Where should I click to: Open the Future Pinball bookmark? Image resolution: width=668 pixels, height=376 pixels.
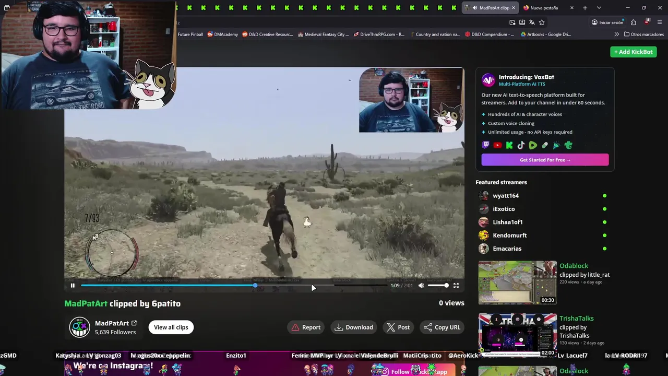point(190,34)
